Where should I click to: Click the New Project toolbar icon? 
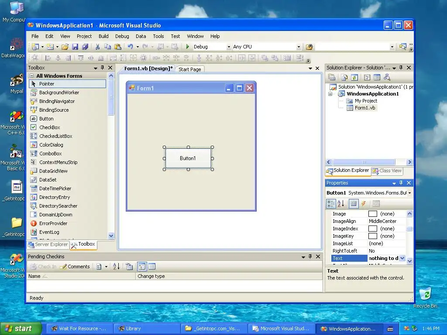click(x=35, y=47)
